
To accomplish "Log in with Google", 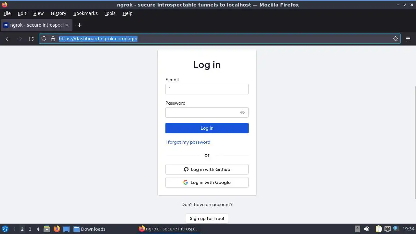I will (207, 182).
